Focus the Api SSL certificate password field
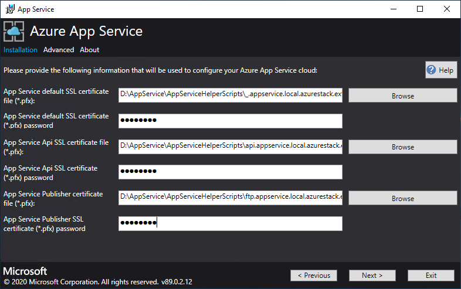461x289 pixels. coord(230,172)
